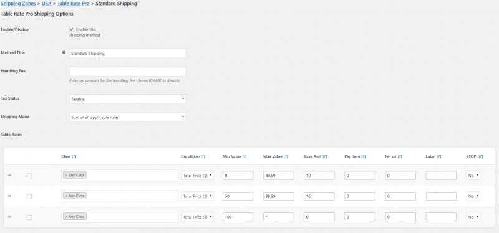Grab drag handle of the 99.99 max row
499x233 pixels.
point(9,196)
